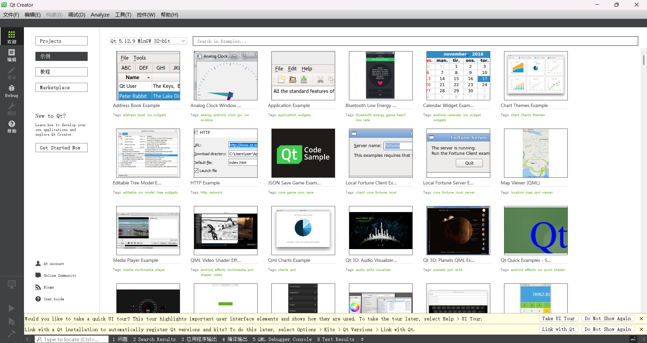
Task: Click the Type to locate field
Action: pyautogui.click(x=72, y=339)
